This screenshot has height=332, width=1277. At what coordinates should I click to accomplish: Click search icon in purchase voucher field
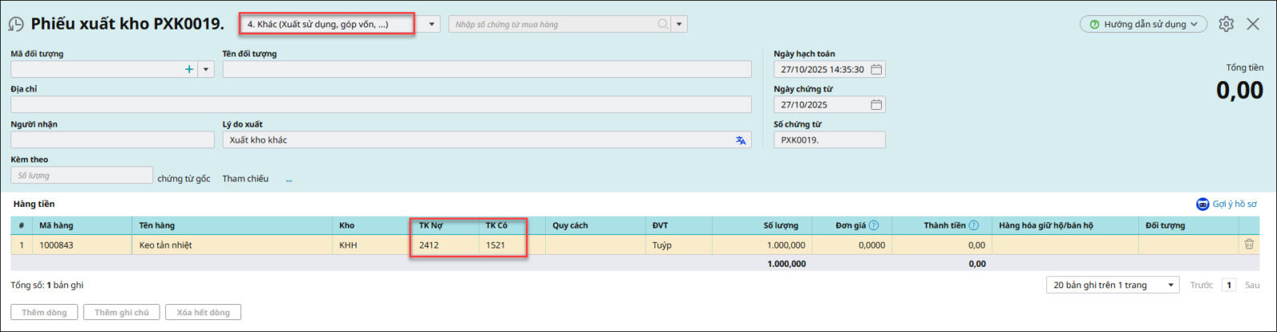point(662,24)
